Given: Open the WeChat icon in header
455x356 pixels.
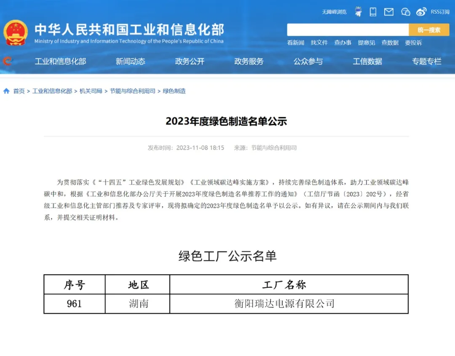Looking at the screenshot, I should tap(405, 12).
